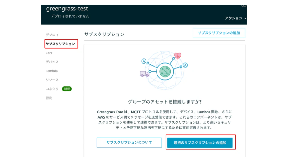This screenshot has height=162, width=288.
Task: Click the greengrass-test group title
Action: click(x=67, y=9)
